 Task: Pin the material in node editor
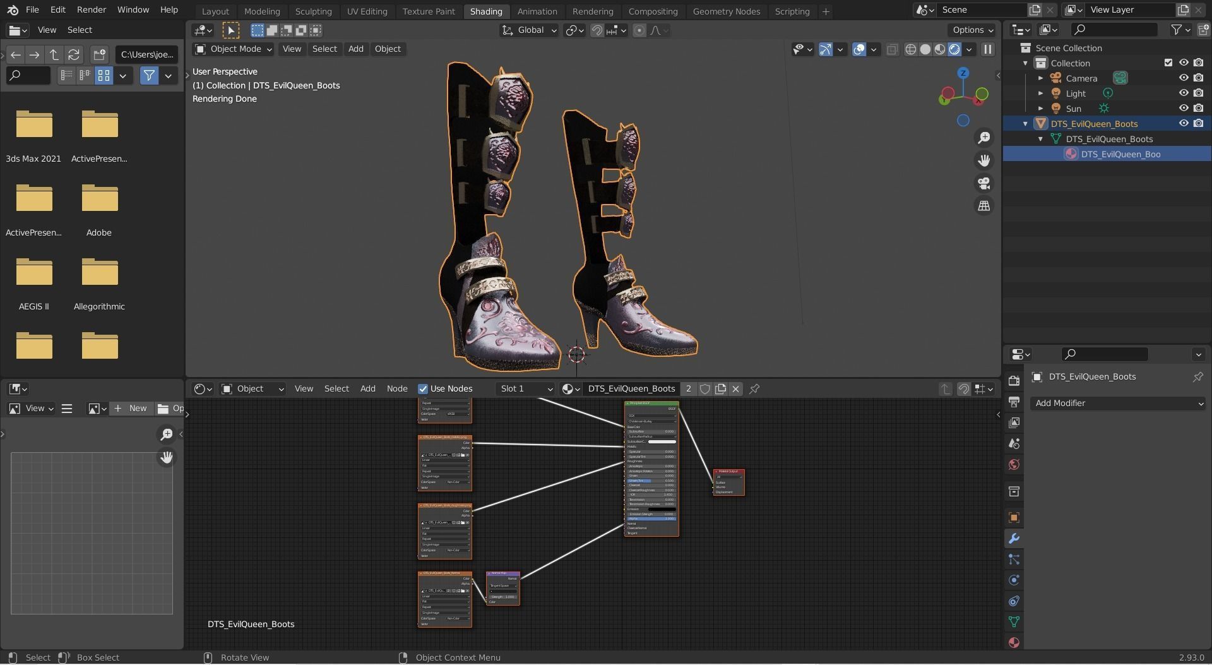tap(754, 389)
